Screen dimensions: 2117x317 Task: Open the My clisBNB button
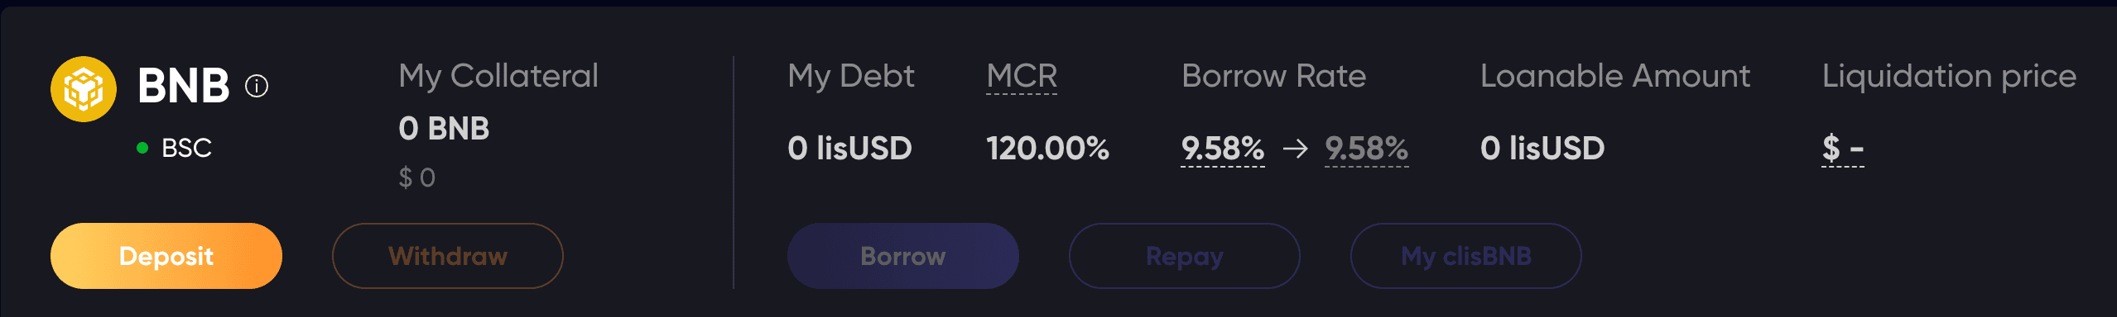point(1466,256)
